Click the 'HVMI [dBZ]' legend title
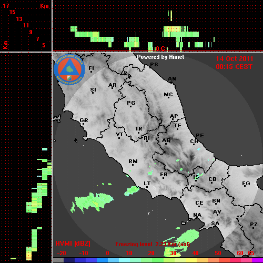The width and height of the screenshot is (263, 263). 73,244
